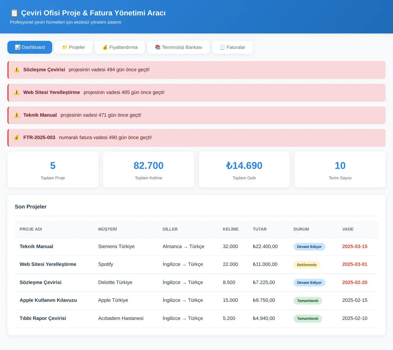Click the Sözleşme Çevirisi overdue alert text
Viewport: 393px width, 350px height.
tap(86, 70)
